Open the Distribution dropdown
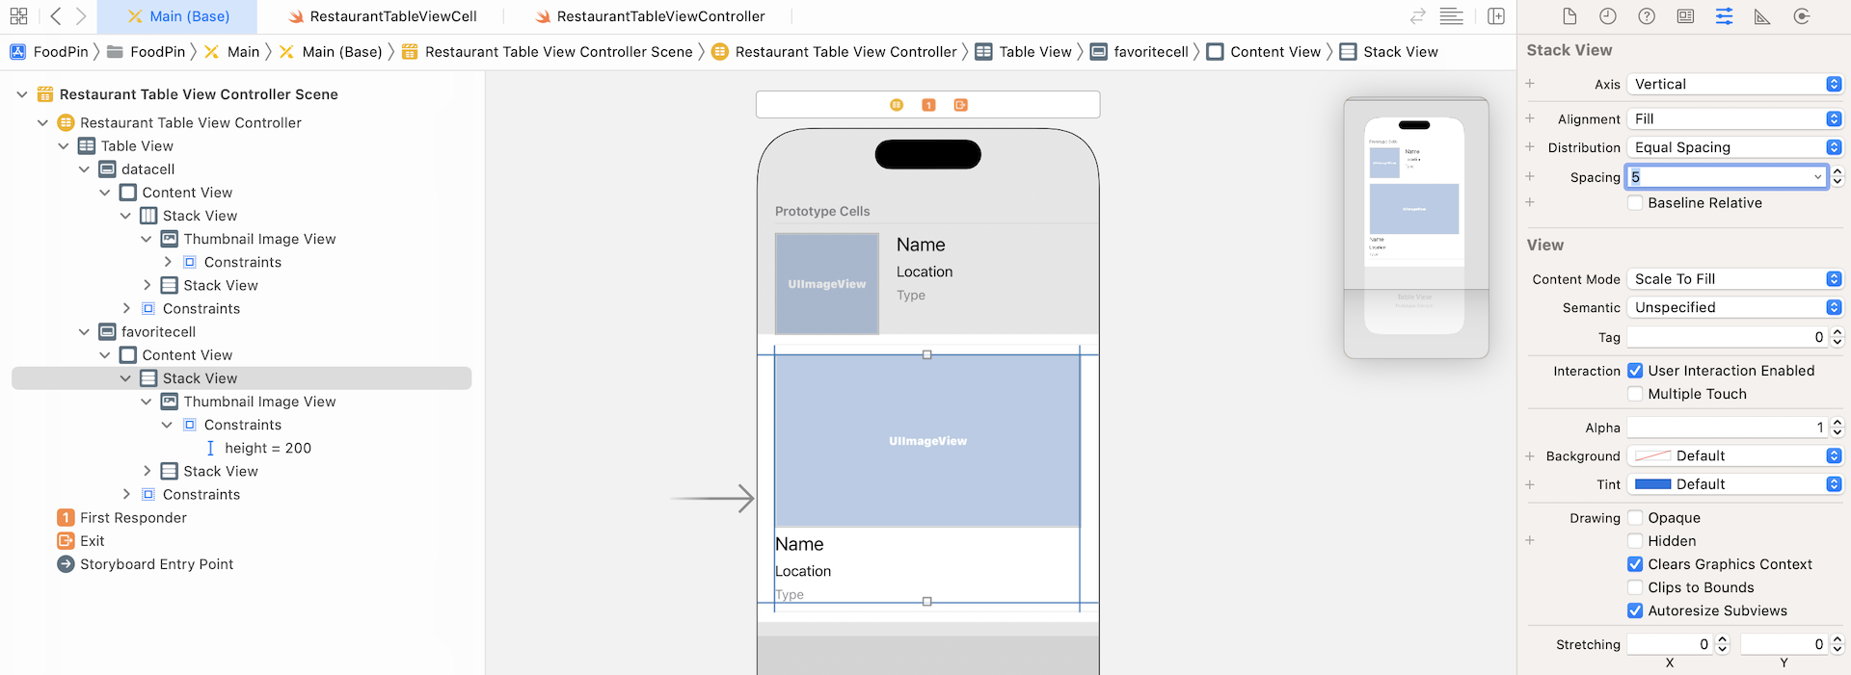The height and width of the screenshot is (675, 1851). pos(1734,147)
